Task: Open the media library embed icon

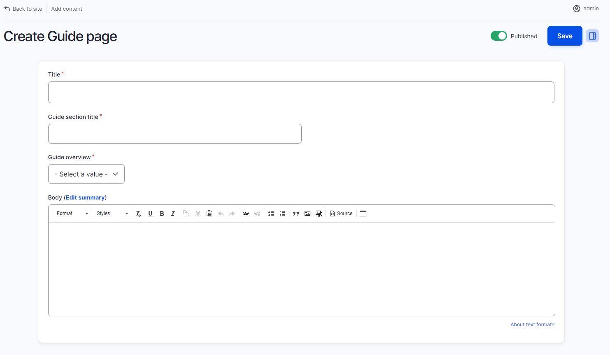Action: pos(319,213)
